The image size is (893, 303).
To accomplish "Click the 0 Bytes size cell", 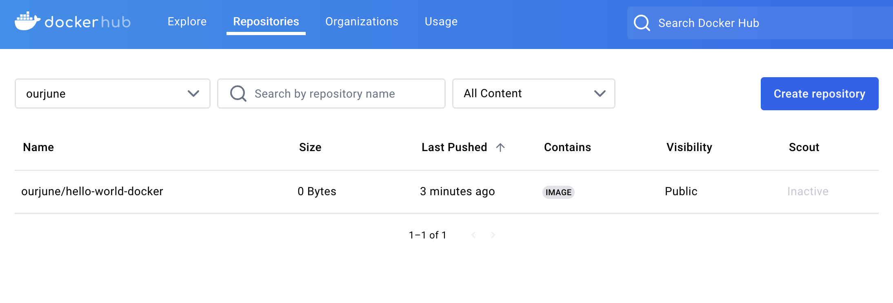I will click(x=317, y=191).
